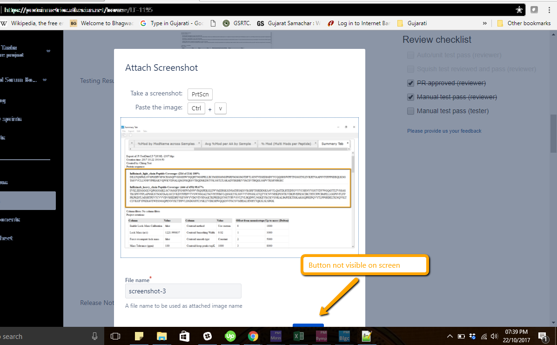This screenshot has width=557, height=345.
Task: Click the Ctrl key button
Action: (196, 108)
